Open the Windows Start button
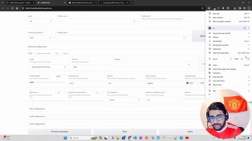252x141 pixels. (x=65, y=138)
